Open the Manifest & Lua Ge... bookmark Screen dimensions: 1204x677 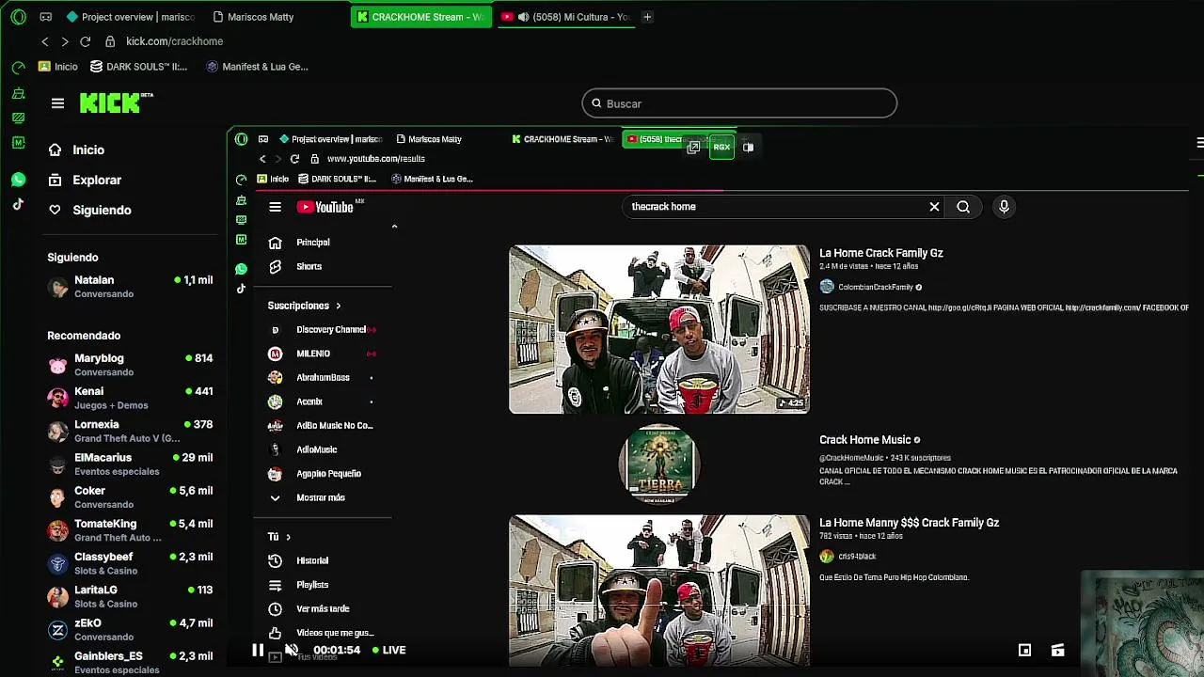[257, 67]
